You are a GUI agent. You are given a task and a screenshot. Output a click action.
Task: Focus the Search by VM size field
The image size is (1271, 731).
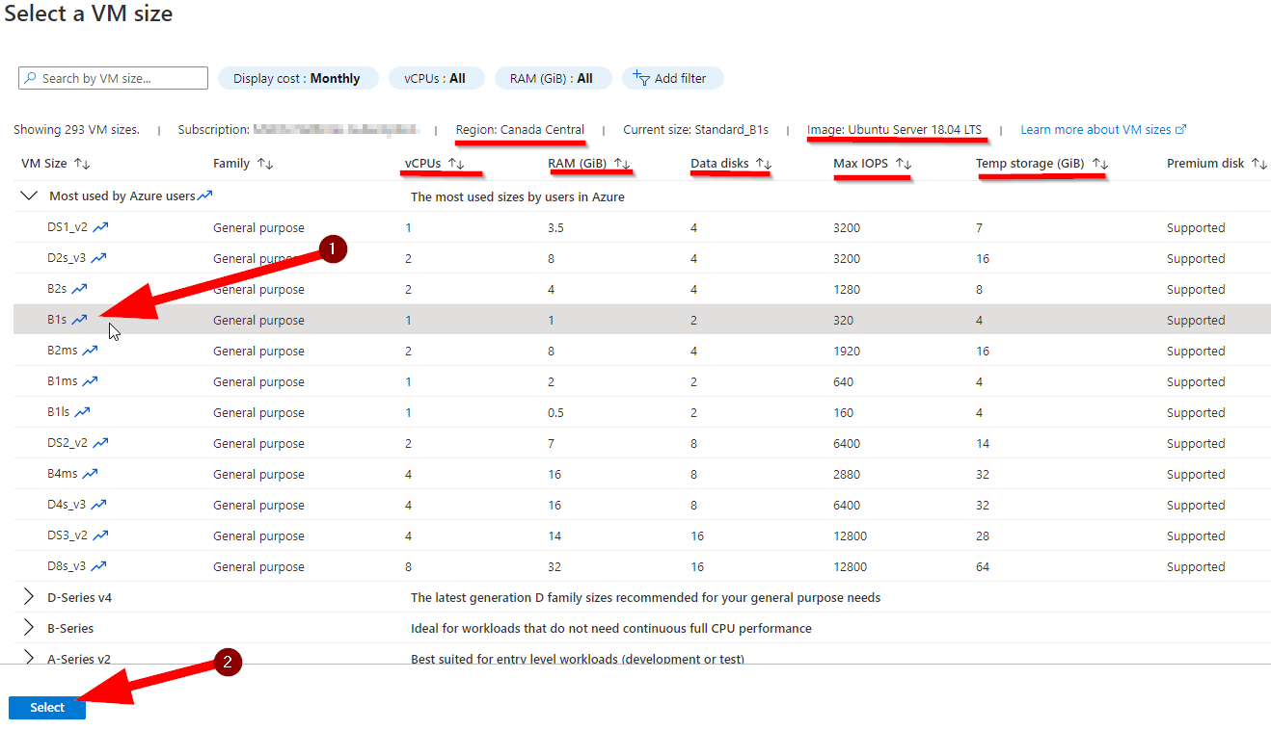coord(114,78)
